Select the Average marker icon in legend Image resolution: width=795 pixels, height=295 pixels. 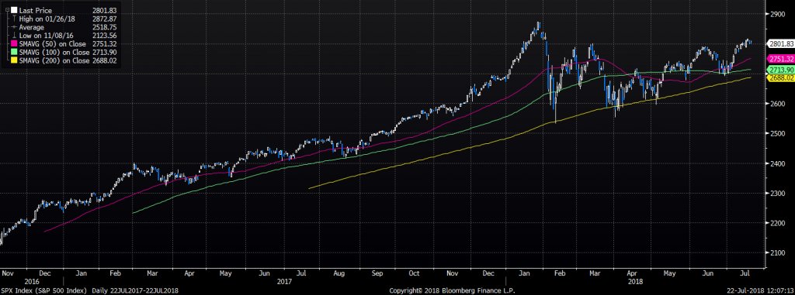[14, 27]
